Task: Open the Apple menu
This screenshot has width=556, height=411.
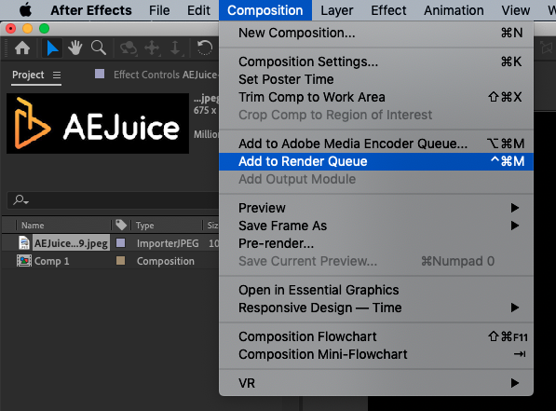Action: [25, 10]
